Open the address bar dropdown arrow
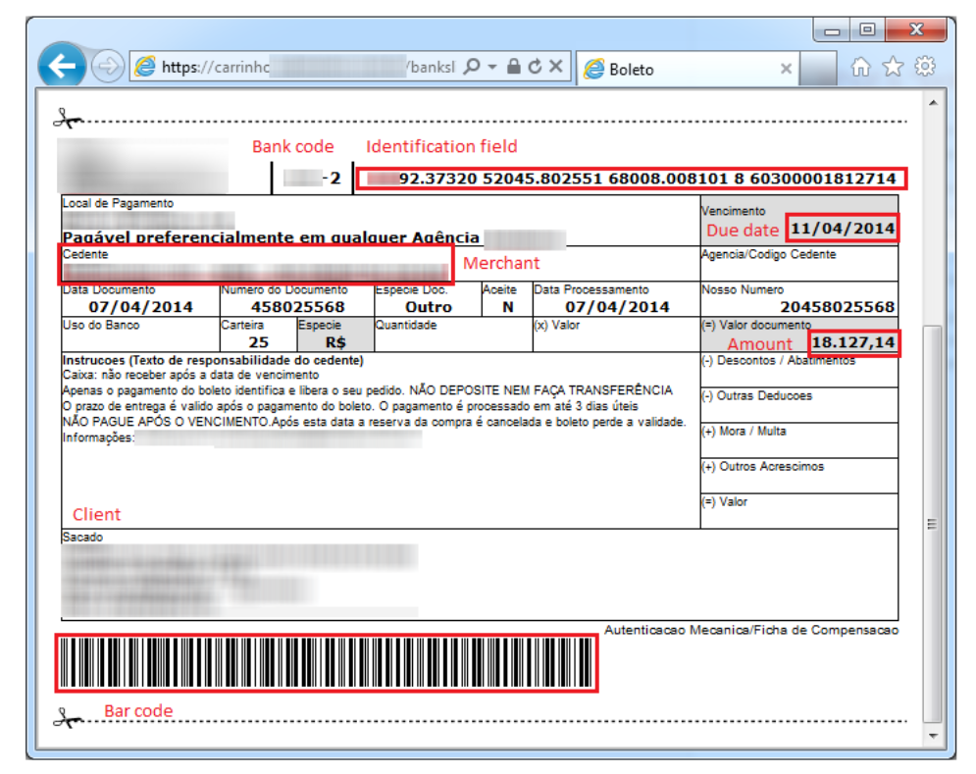976x774 pixels. pos(492,67)
